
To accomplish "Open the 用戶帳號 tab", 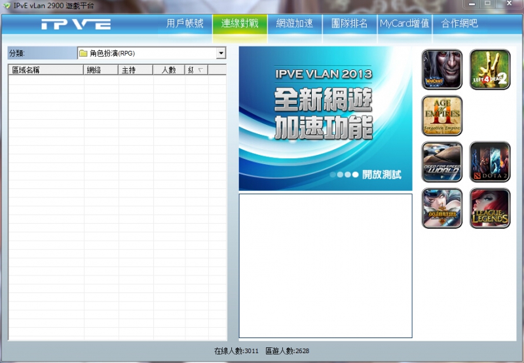I will (185, 24).
